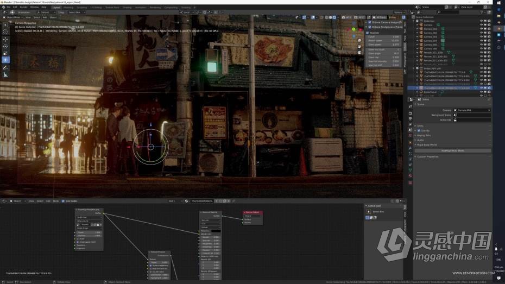Select the Cursor tool in viewport toolbar
Screen dimensions: 505x284
pos(5,32)
